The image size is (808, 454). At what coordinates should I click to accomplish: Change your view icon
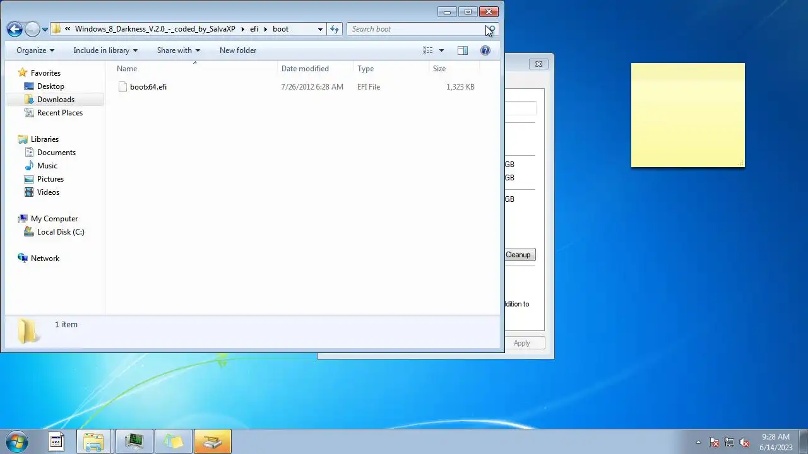click(x=428, y=50)
